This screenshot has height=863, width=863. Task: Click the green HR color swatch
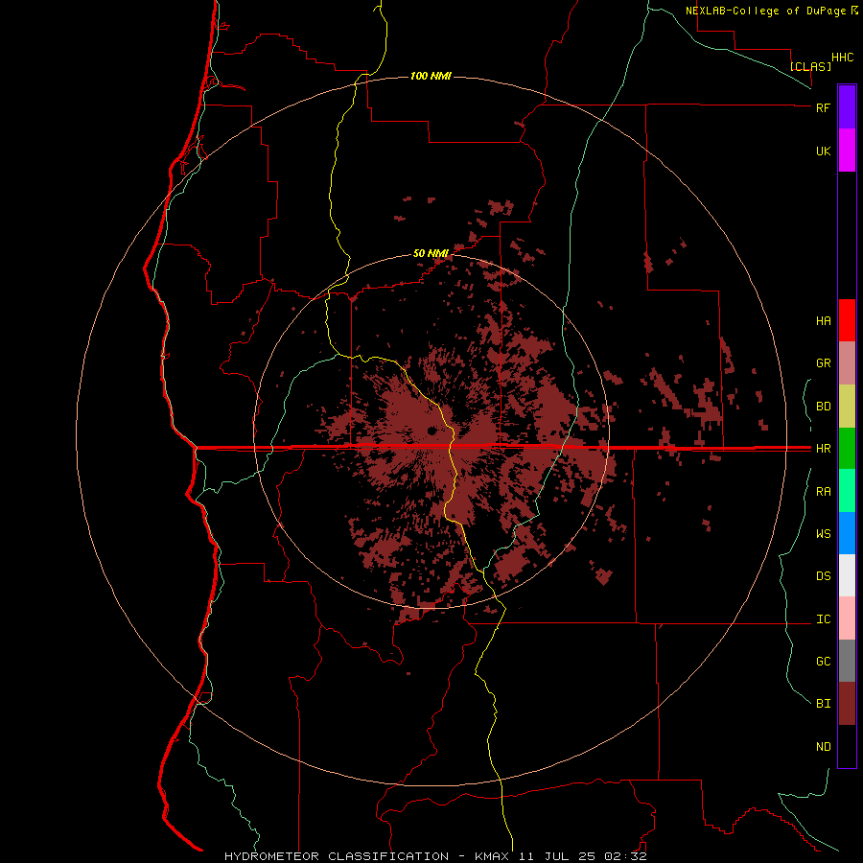pos(847,449)
